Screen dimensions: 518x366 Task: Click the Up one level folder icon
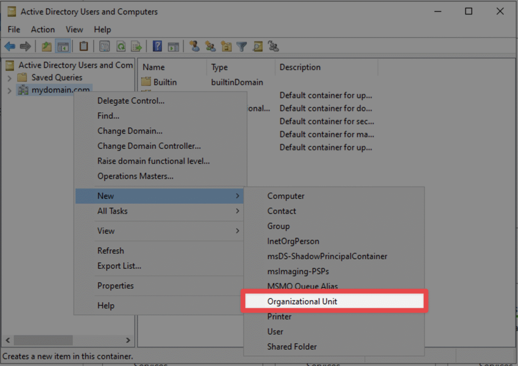point(47,46)
